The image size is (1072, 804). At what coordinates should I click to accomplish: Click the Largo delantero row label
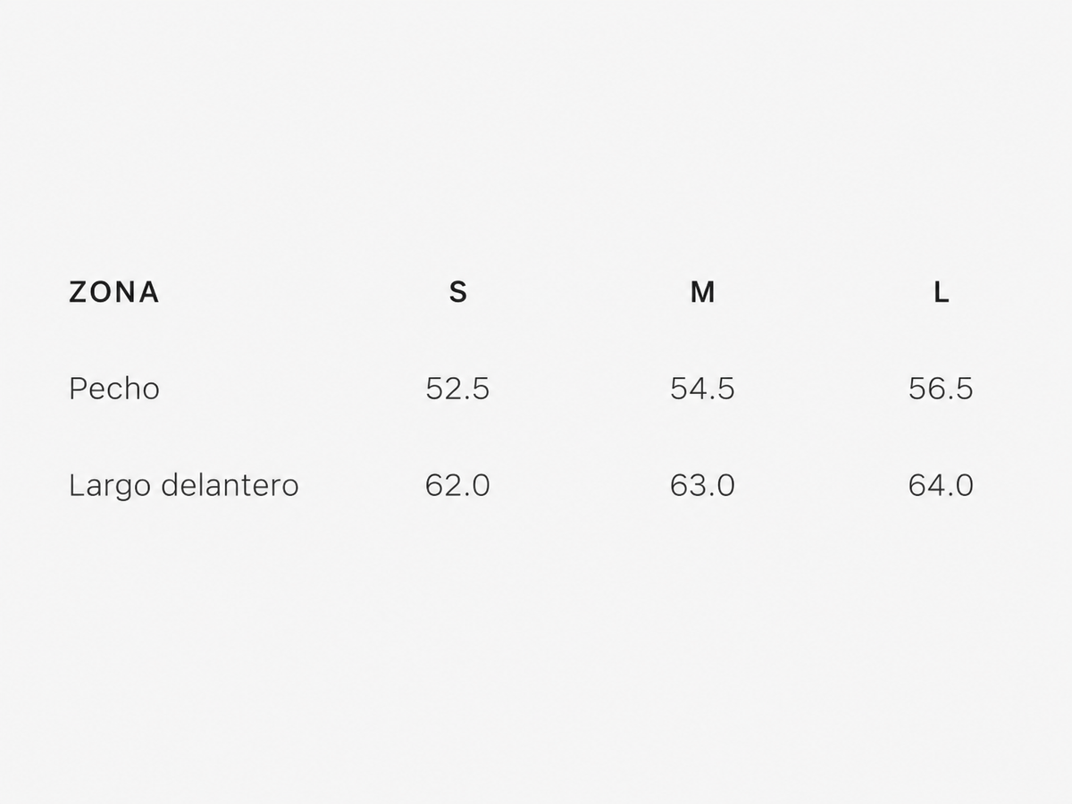pyautogui.click(x=184, y=486)
